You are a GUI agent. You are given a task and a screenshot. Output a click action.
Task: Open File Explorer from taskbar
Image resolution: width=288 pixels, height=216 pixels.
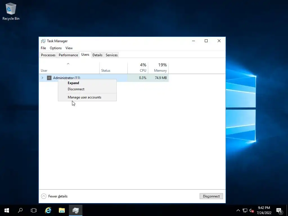click(x=62, y=210)
